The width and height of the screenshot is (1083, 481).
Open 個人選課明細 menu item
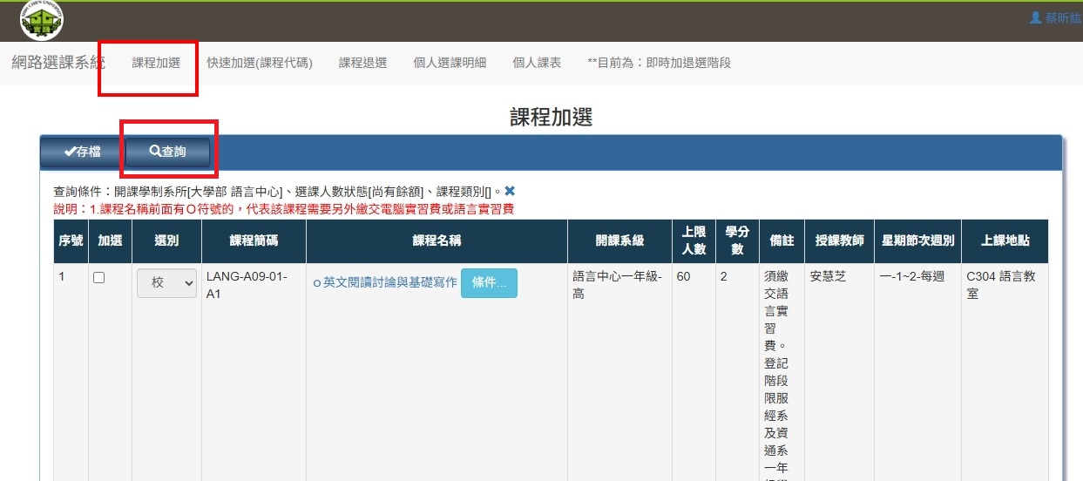[x=450, y=63]
